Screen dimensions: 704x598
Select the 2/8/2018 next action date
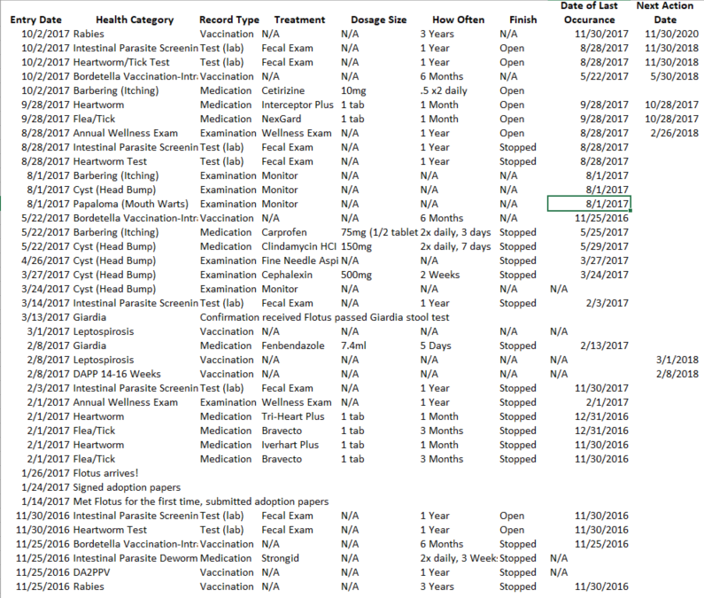pos(677,374)
